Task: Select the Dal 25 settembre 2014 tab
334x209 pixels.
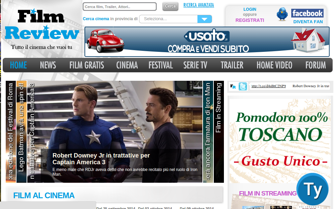Action: pos(116,208)
